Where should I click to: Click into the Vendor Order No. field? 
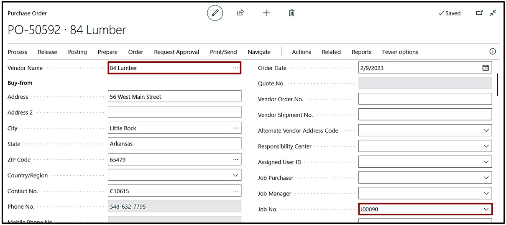click(425, 99)
